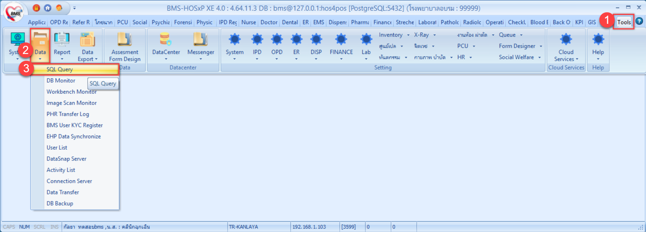
Task: Choose SQL Query from the Data menu
Action: (x=75, y=69)
